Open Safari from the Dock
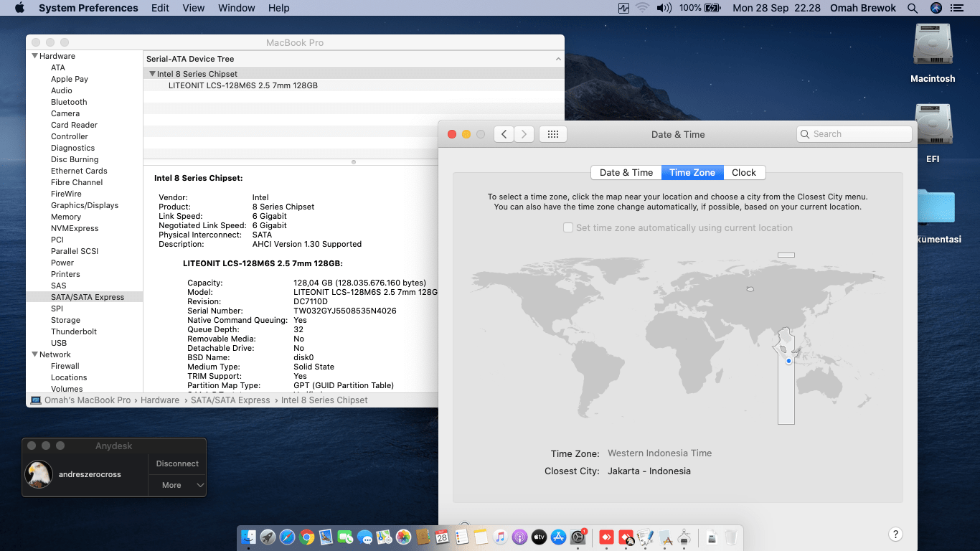980x551 pixels. pyautogui.click(x=287, y=537)
